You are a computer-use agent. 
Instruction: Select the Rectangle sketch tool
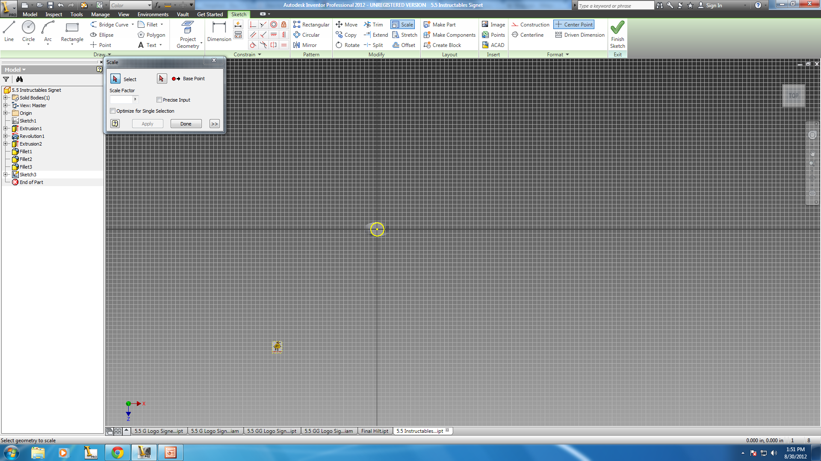72,32
